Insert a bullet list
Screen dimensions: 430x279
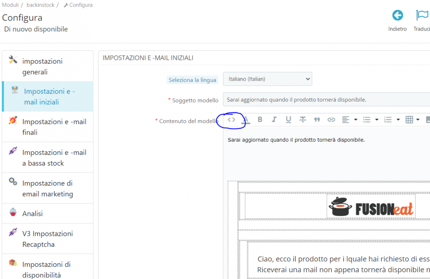point(367,120)
